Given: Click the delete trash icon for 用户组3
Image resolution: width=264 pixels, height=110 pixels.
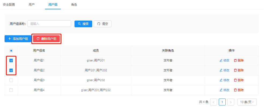Looking at the screenshot, I should click(x=235, y=80).
